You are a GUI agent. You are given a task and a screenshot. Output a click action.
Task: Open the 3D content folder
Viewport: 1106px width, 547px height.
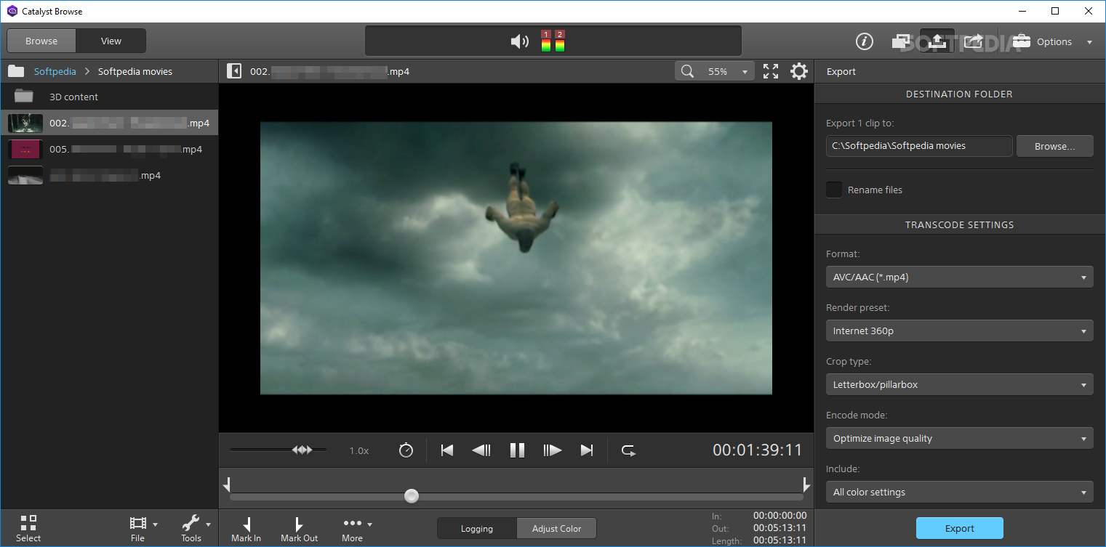[109, 97]
